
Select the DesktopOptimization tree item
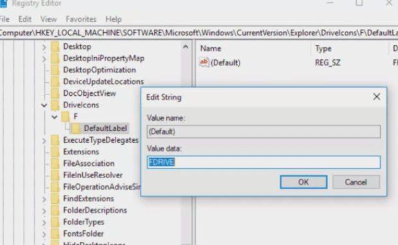(99, 70)
